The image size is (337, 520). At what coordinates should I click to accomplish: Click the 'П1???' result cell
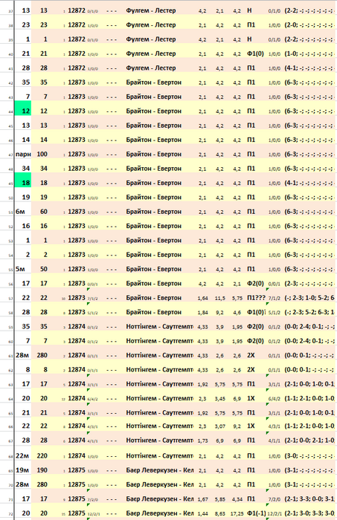point(256,298)
